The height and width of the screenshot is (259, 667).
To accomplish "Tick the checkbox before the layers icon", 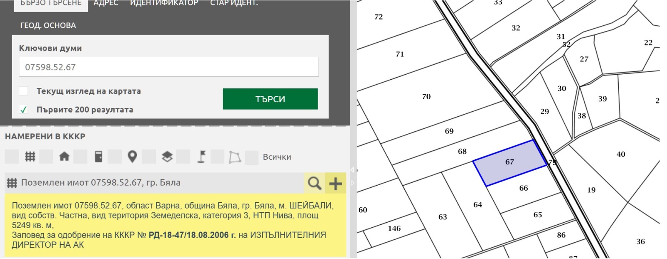I will pos(149,157).
